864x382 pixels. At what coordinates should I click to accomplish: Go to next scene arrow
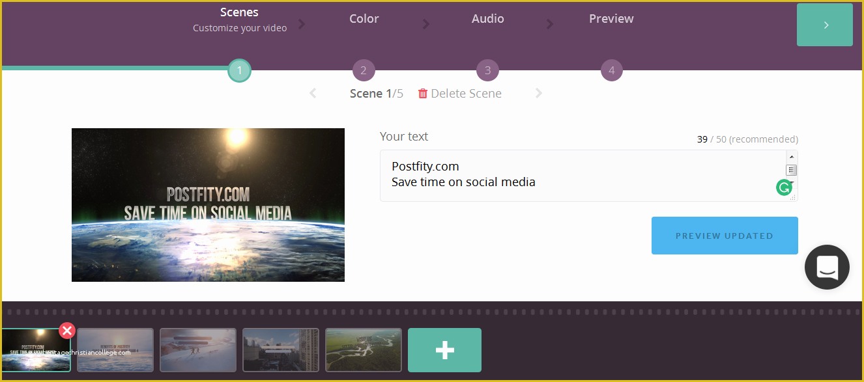[539, 93]
